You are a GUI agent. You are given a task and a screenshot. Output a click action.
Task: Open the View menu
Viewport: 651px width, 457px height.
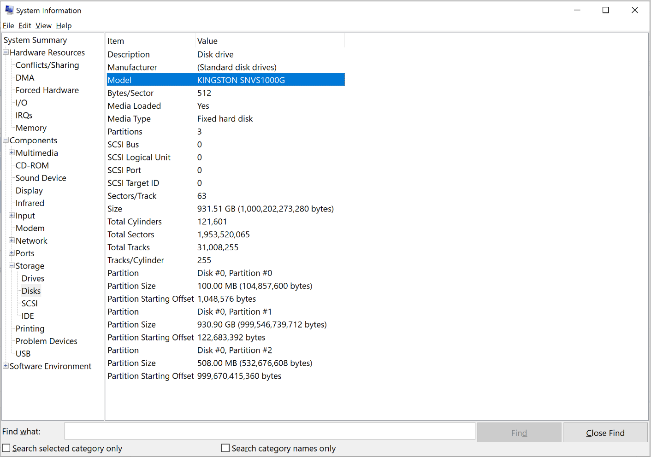point(43,25)
